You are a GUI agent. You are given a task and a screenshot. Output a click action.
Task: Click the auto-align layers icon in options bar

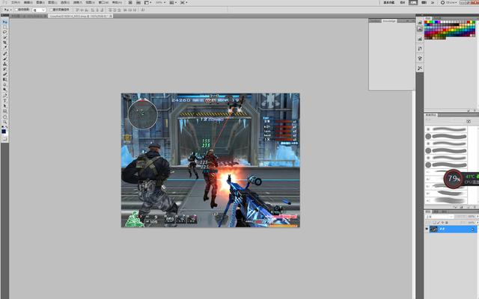[143, 10]
